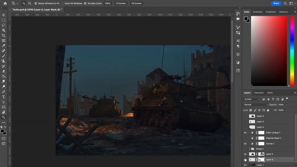Select the Pen tool

tap(3, 92)
